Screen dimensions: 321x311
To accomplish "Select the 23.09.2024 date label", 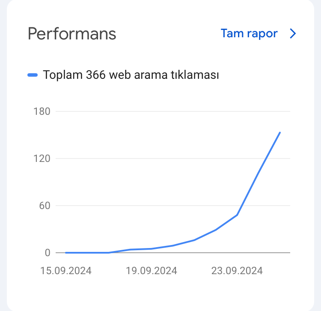I will (x=237, y=271).
